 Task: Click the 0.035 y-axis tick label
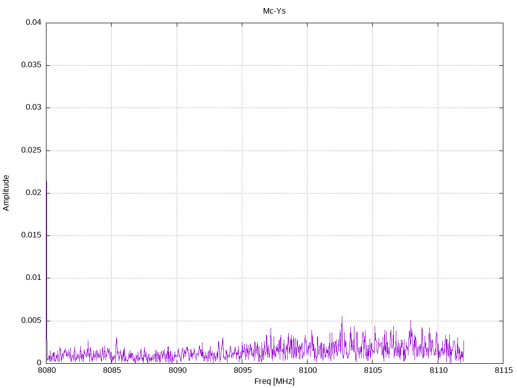point(31,65)
